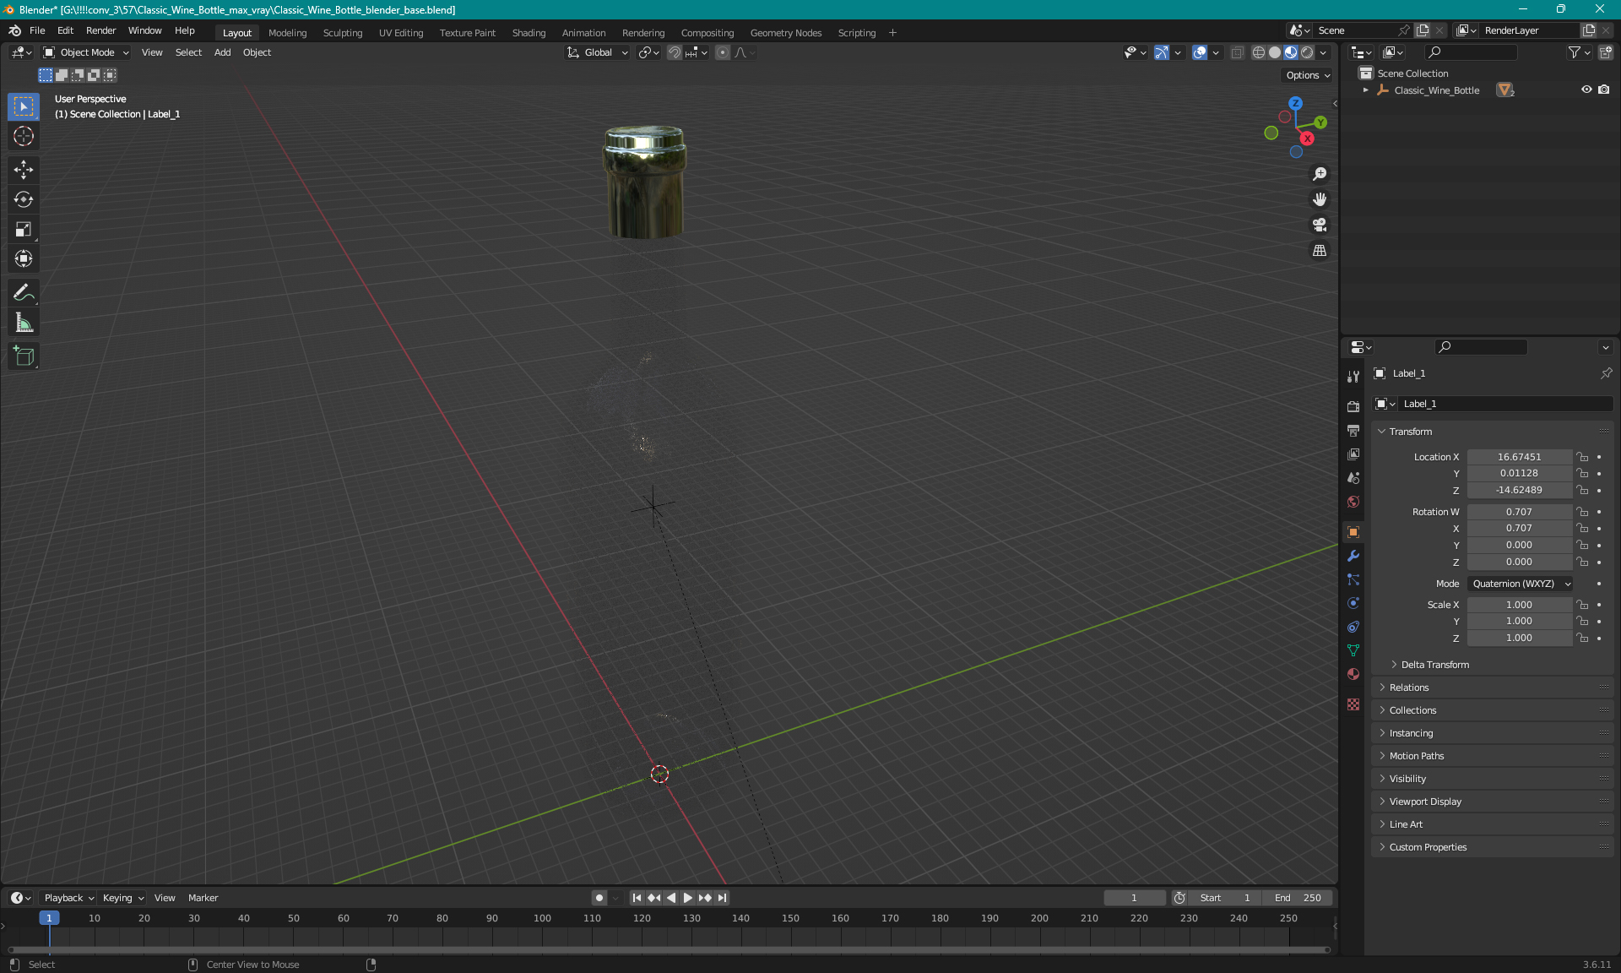Screen dimensions: 1621x973
Task: Toggle Location X lock
Action: pos(1583,457)
